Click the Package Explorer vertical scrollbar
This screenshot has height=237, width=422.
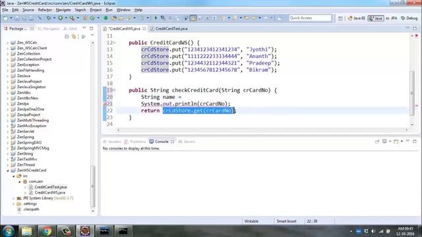[x=93, y=186]
